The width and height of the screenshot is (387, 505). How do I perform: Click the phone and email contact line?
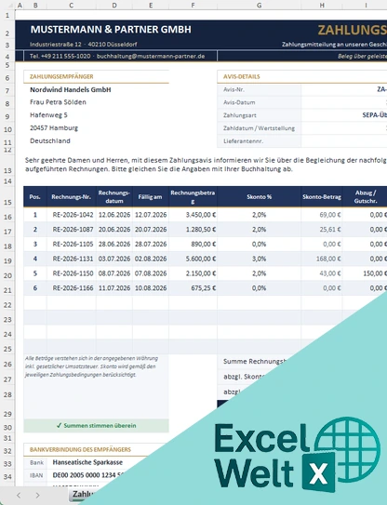tap(117, 56)
